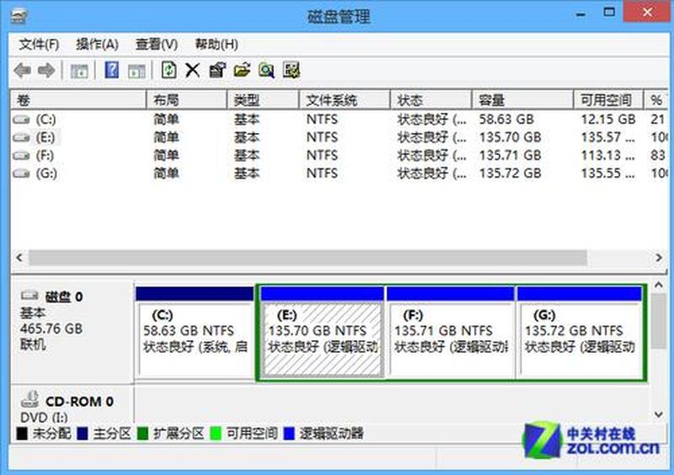The width and height of the screenshot is (674, 475).
Task: Click the disk pane down scroll arrow
Action: (659, 414)
